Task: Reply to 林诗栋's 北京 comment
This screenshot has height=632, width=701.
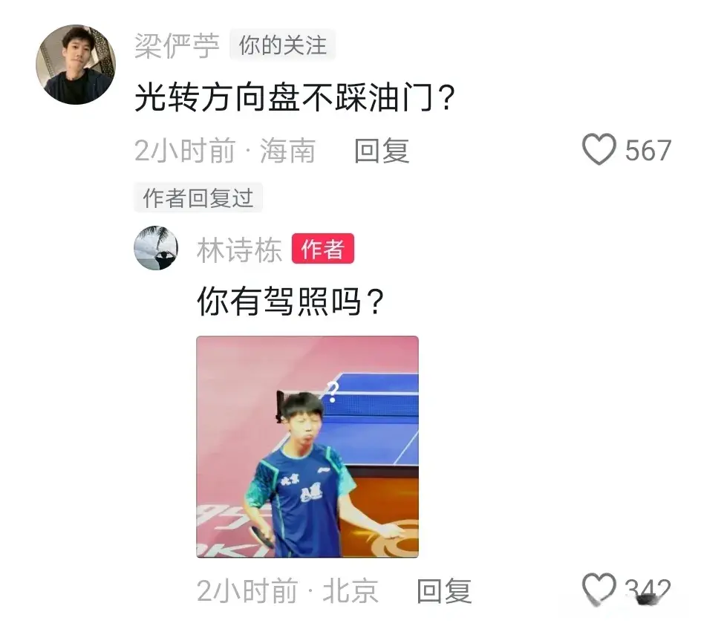Action: (443, 591)
